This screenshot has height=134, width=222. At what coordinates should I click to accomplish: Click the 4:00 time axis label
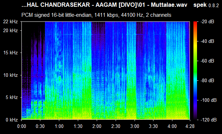(x=172, y=126)
